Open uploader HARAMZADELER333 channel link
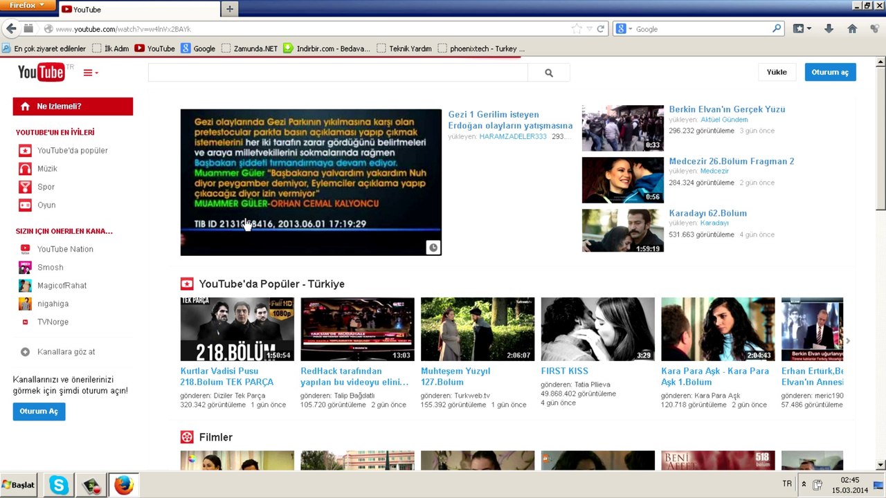This screenshot has height=498, width=886. coord(513,136)
